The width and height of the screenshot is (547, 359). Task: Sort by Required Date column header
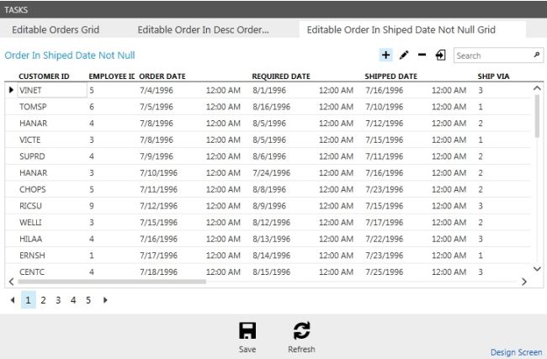[281, 77]
